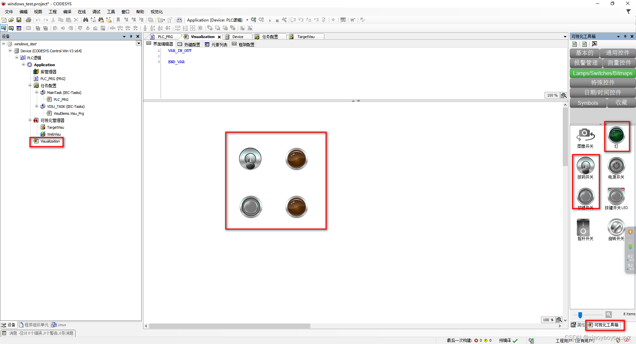636x344 pixels.
Task: Click the Delete X toolbar icon
Action: [76, 20]
